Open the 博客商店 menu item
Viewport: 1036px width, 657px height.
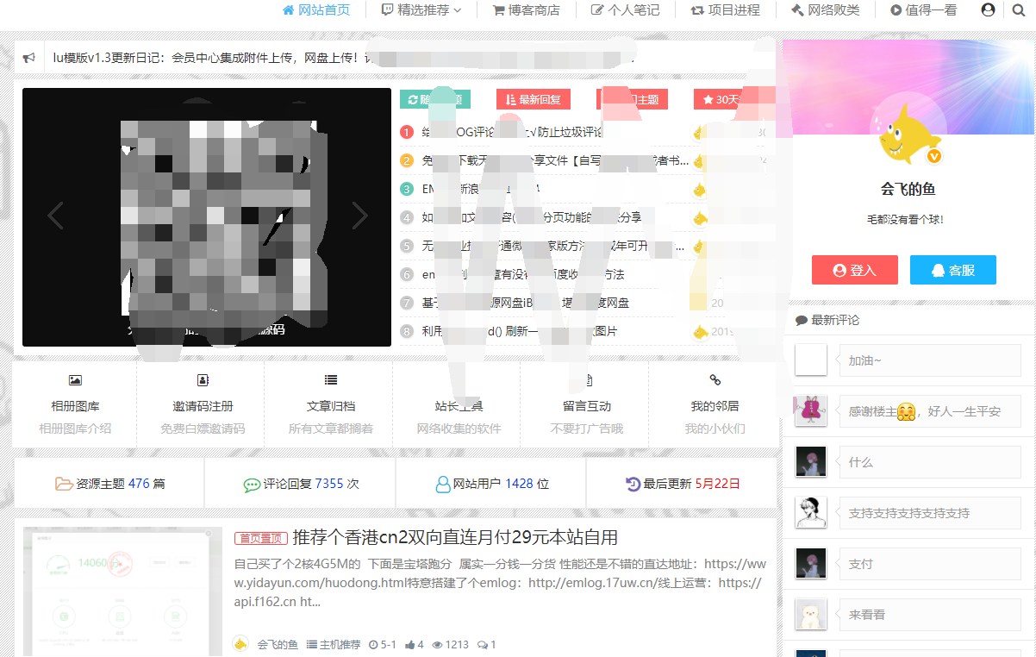click(x=526, y=10)
